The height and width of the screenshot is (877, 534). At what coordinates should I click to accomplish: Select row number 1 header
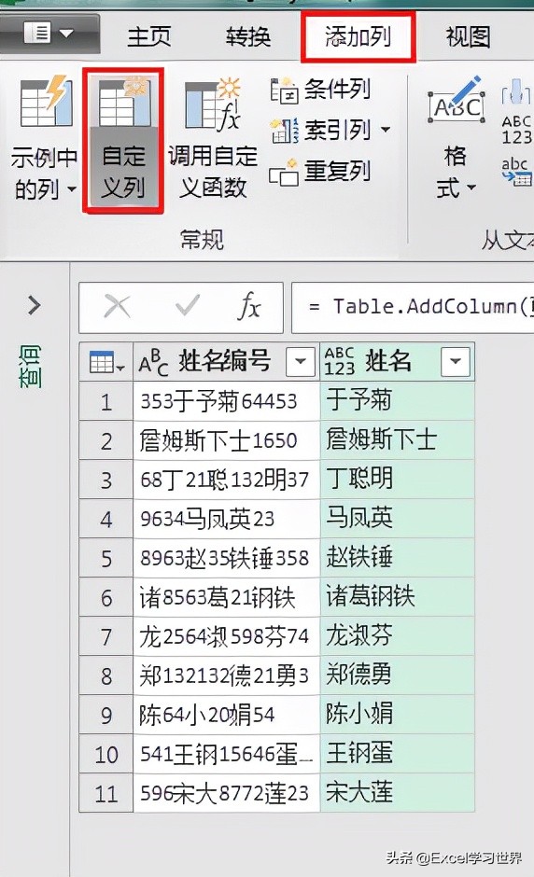click(106, 401)
